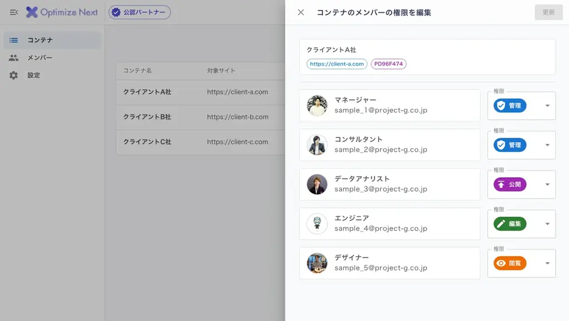Close the permissions panel with the X
This screenshot has height=321, width=569.
click(x=301, y=12)
